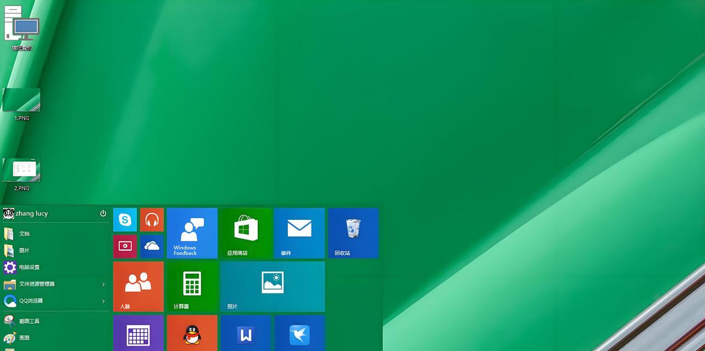Viewport: 705px width, 351px height.
Task: Open 电脑设置 PC settings
Action: pos(55,268)
